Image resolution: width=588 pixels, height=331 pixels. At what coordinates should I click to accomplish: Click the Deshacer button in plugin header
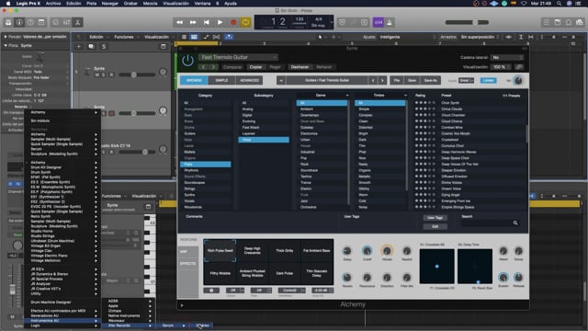click(x=300, y=67)
